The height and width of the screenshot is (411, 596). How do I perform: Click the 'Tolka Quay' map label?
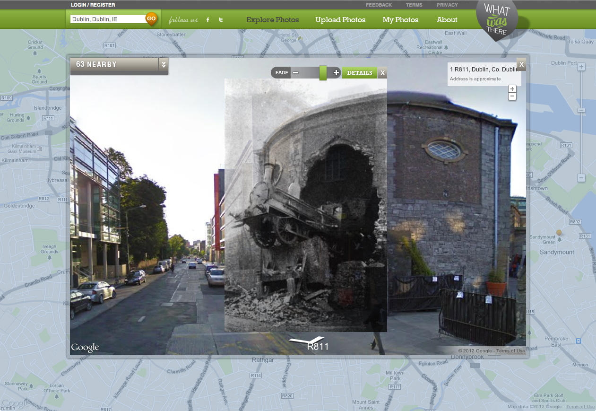580,42
